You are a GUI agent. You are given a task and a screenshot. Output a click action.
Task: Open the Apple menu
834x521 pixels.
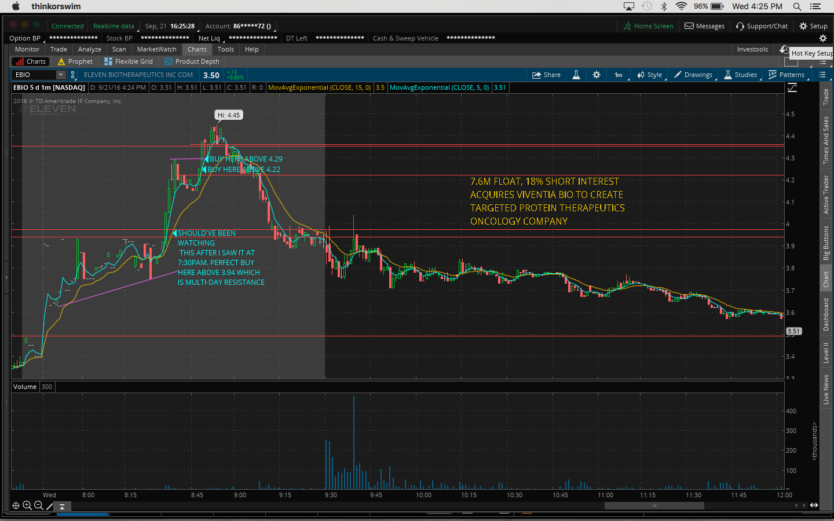tap(16, 6)
